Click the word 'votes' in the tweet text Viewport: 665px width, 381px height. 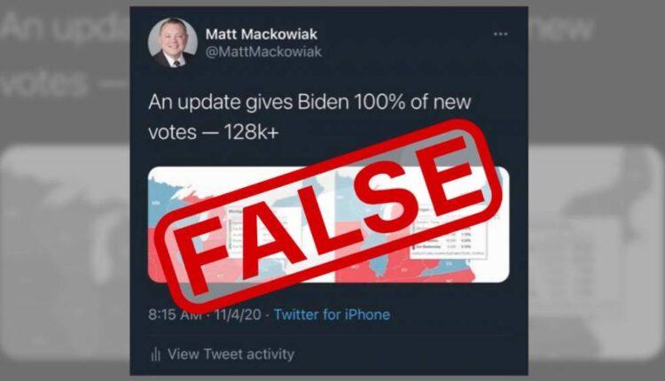pos(172,132)
